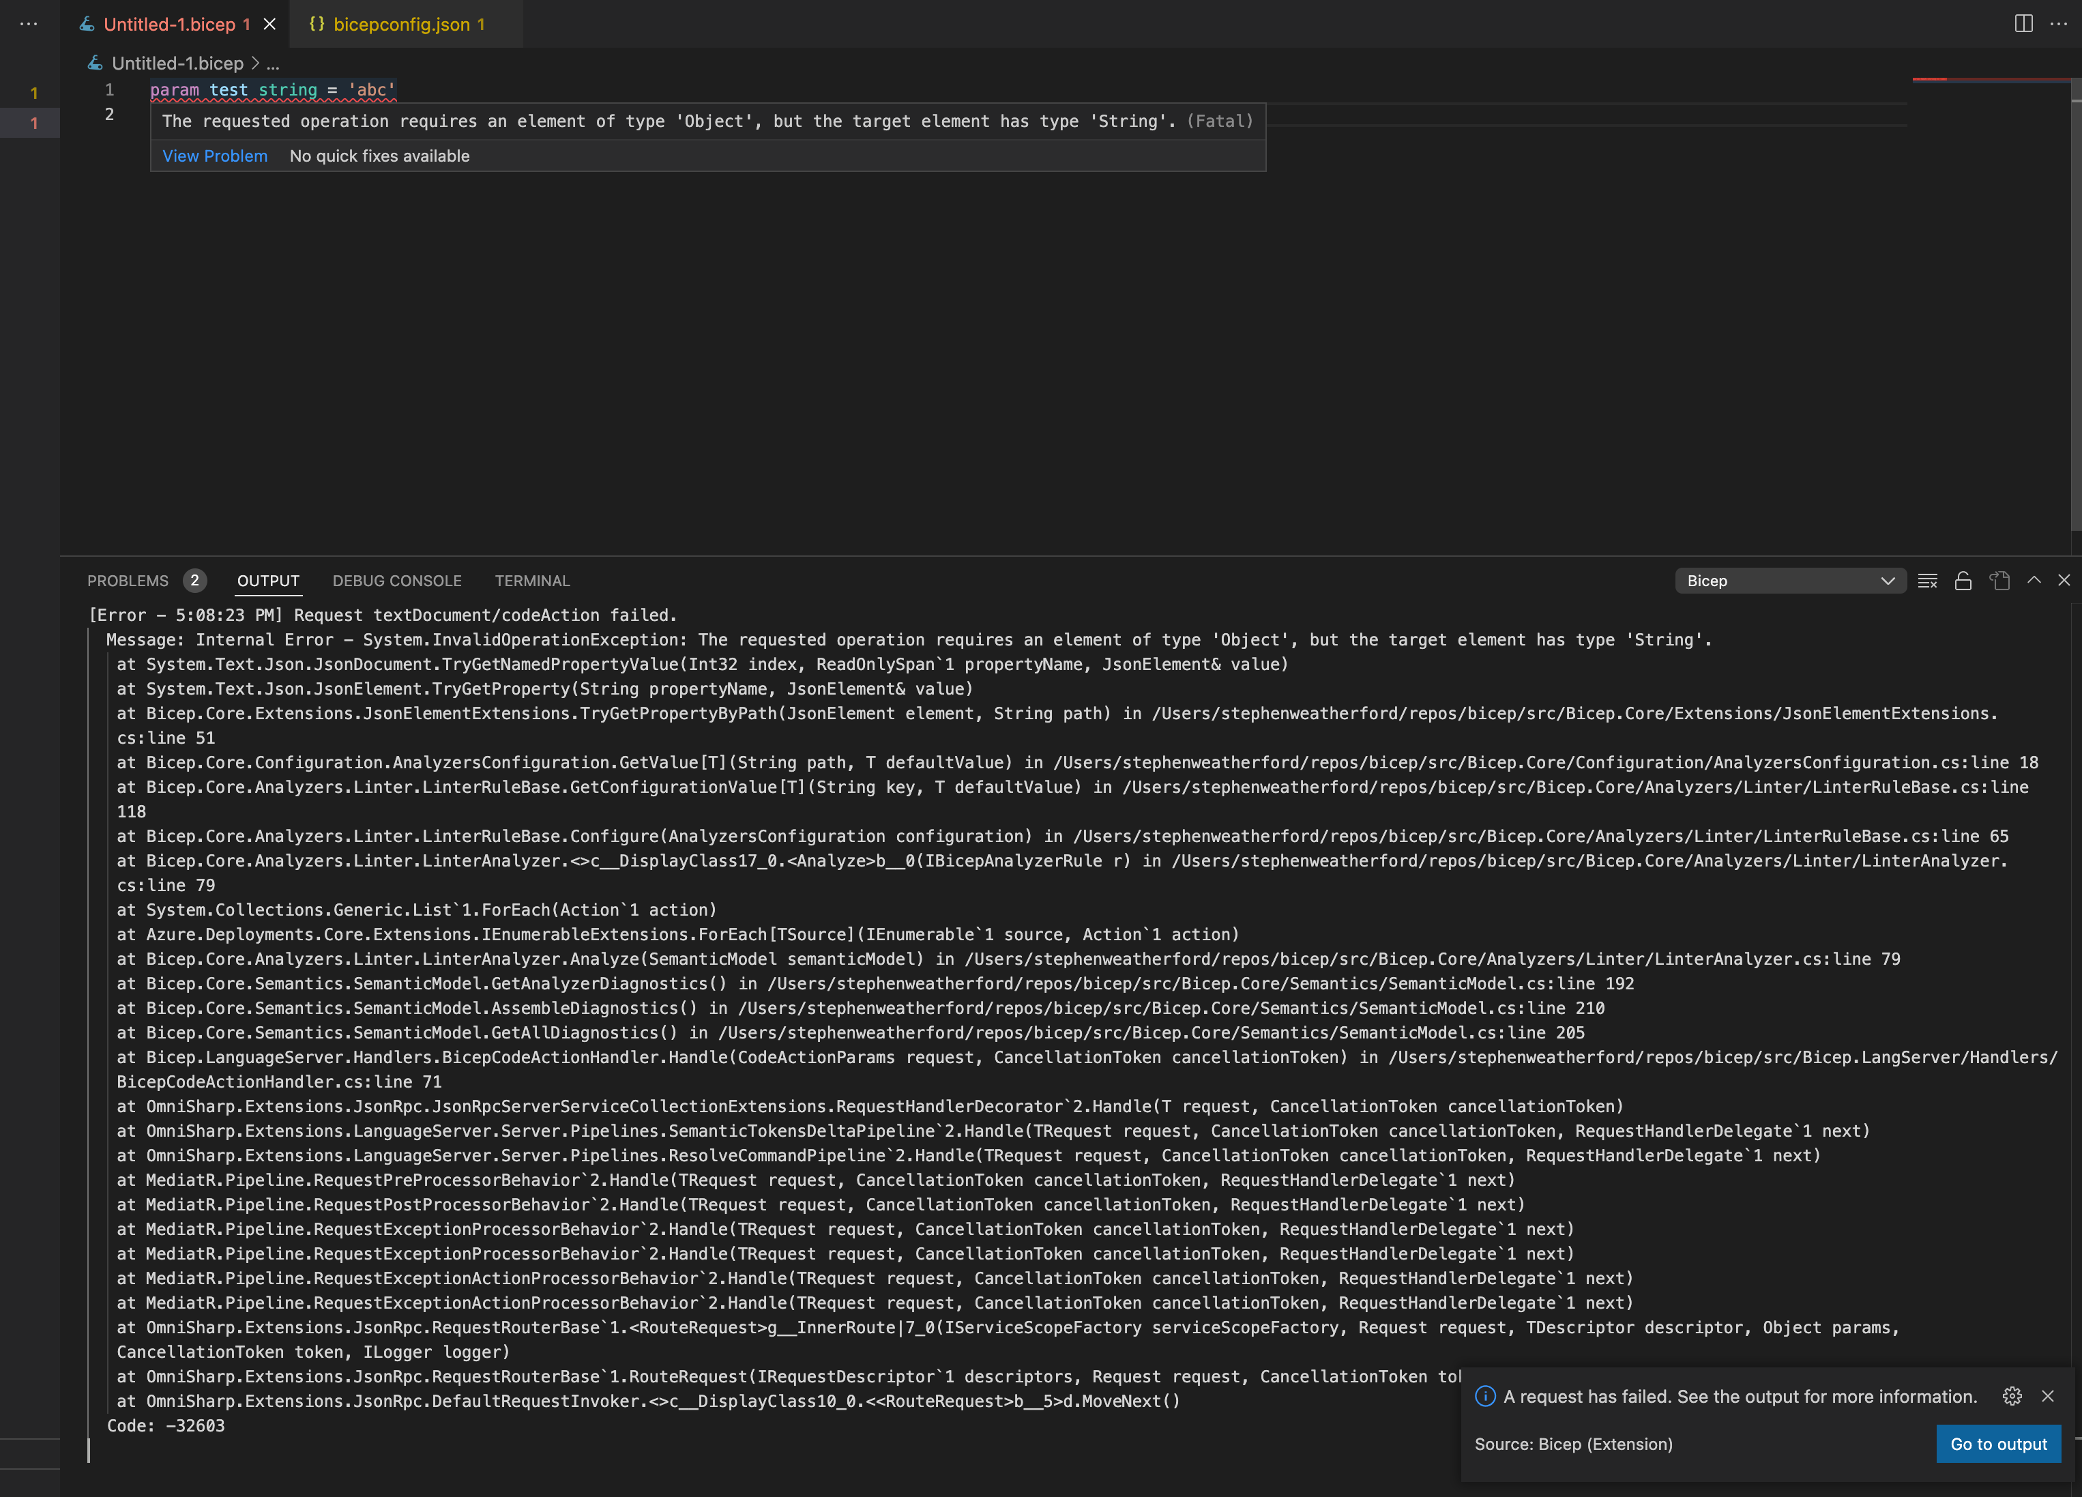Open more editor actions via top-right ellipsis

[2059, 24]
